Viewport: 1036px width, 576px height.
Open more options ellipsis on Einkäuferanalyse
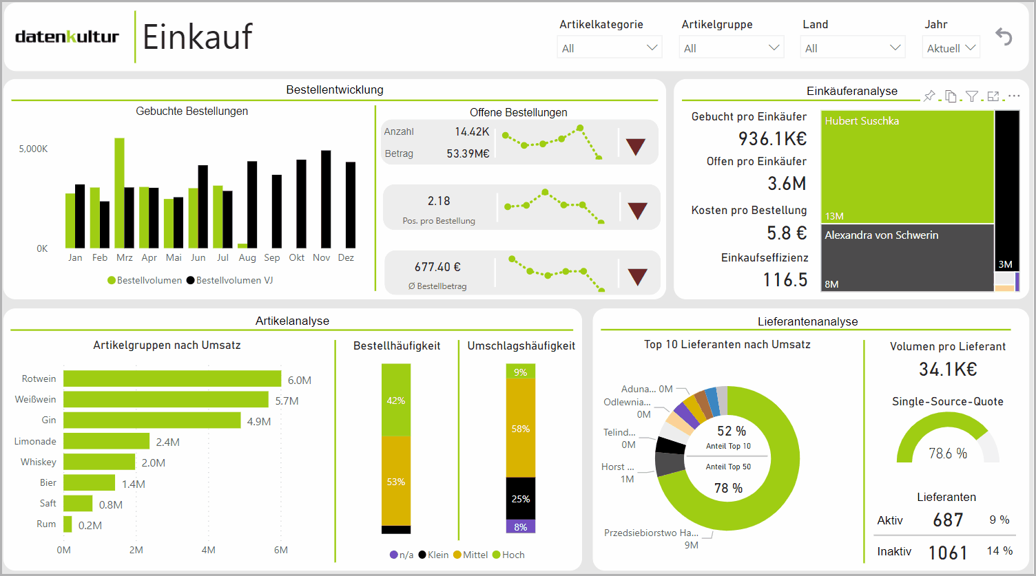(1014, 96)
